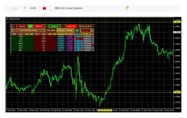Click red number 2 button for EURAUD
This screenshot has width=187, height=118.
tap(78, 39)
